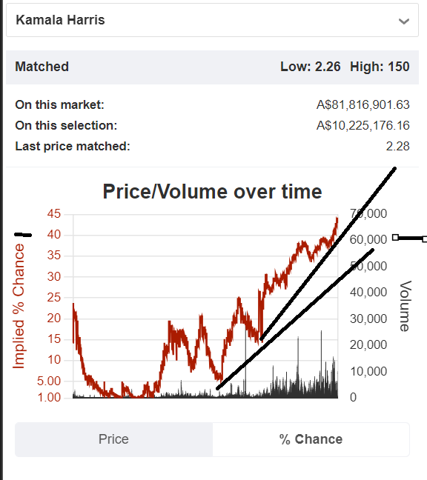Image resolution: width=427 pixels, height=480 pixels.
Task: Select the market total A$81,816,901.63
Action: [x=363, y=104]
